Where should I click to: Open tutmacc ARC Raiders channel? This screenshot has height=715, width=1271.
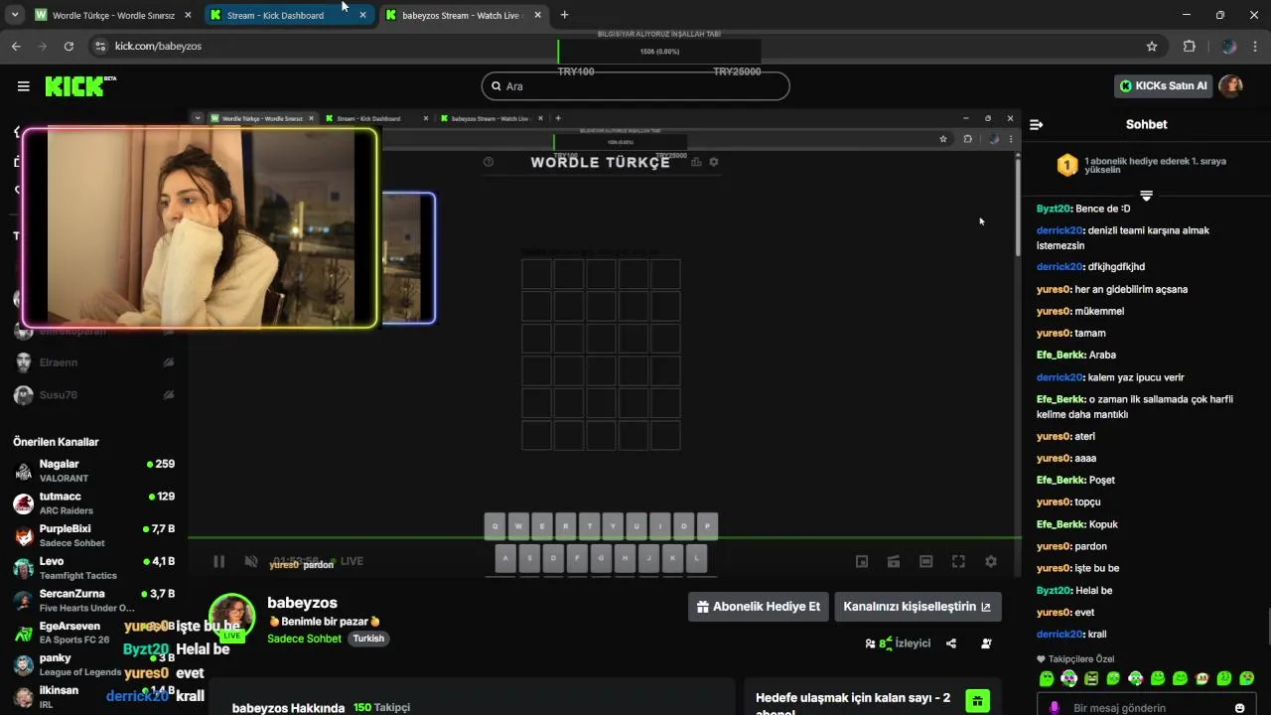click(94, 503)
